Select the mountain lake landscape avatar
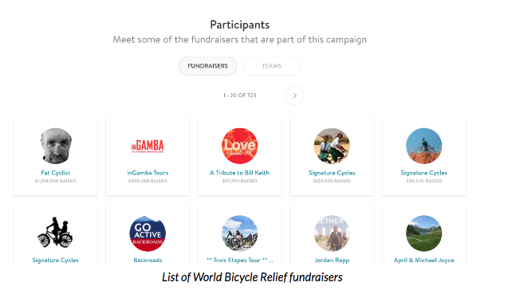Viewport: 512px width, 294px height. [423, 233]
